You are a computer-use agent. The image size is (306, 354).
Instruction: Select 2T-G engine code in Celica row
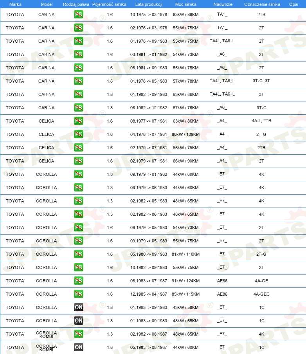[x=261, y=135]
